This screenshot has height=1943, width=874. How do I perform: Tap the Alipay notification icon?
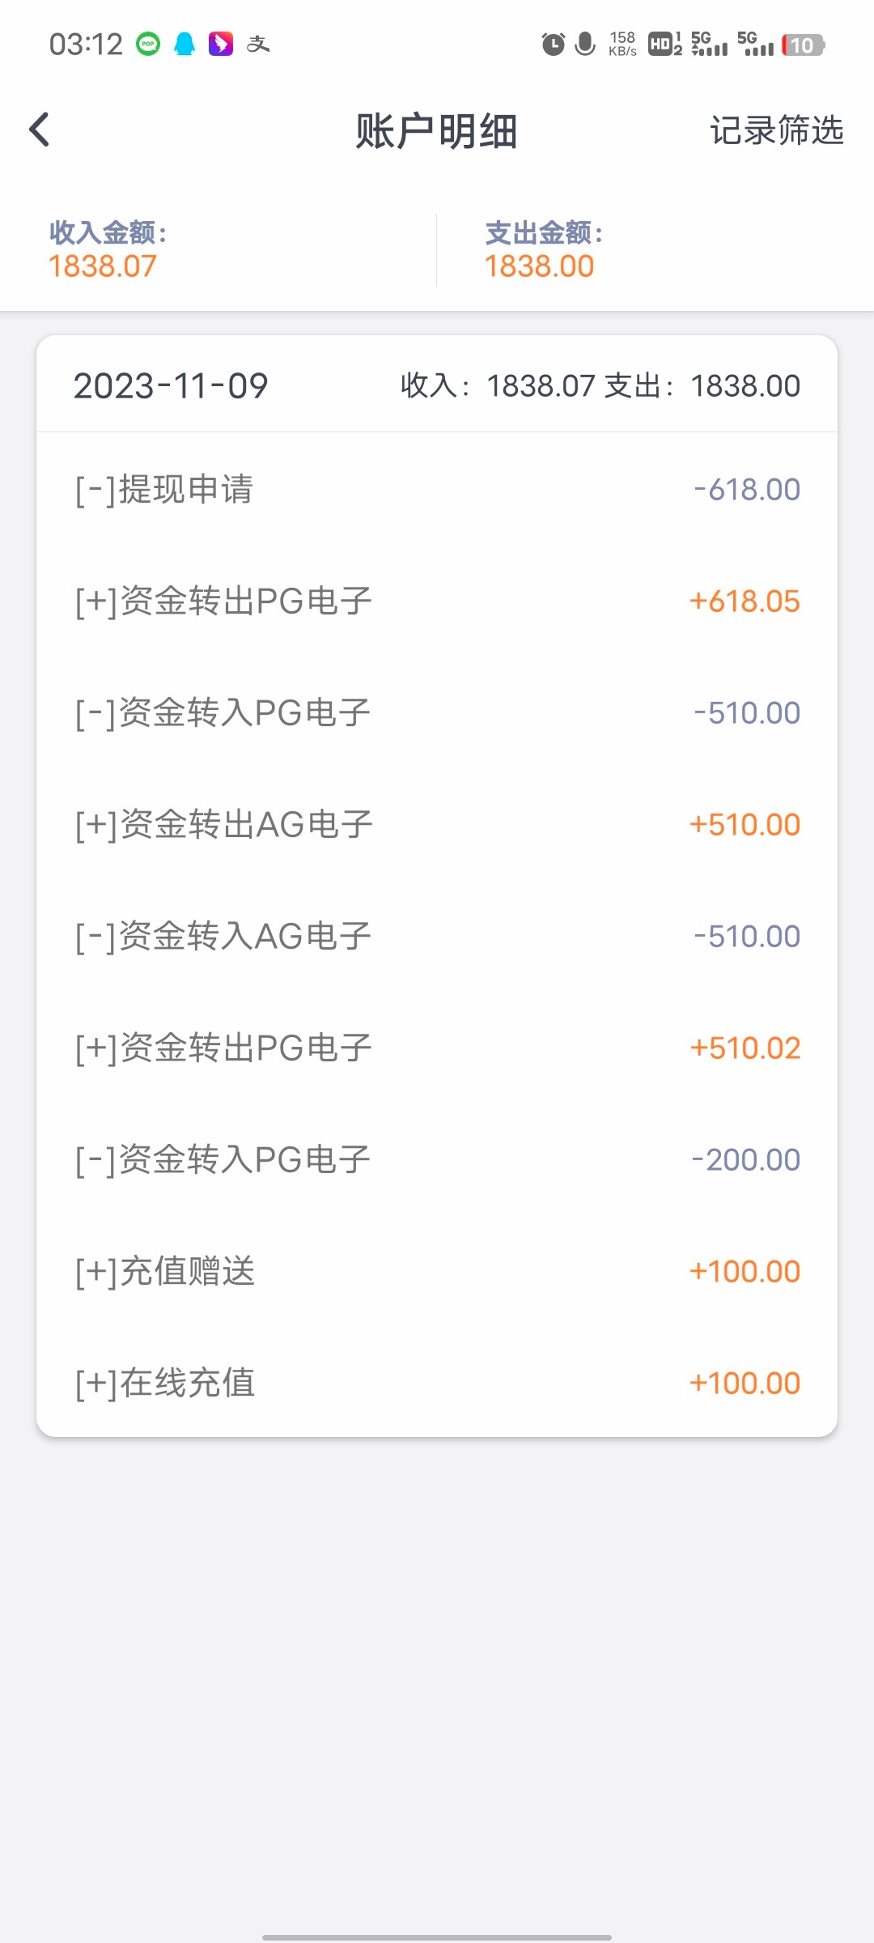(258, 44)
